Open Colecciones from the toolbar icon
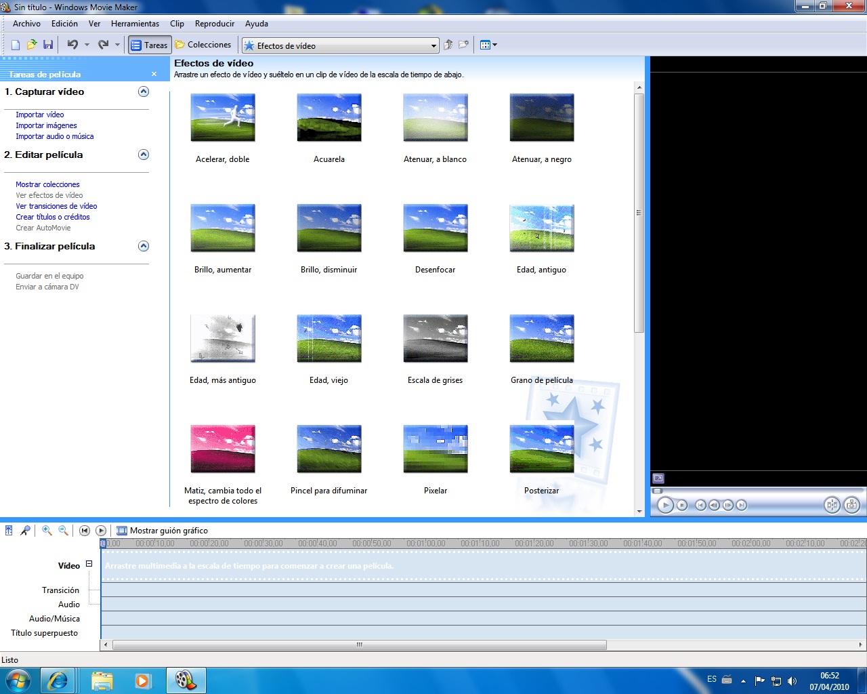 203,45
